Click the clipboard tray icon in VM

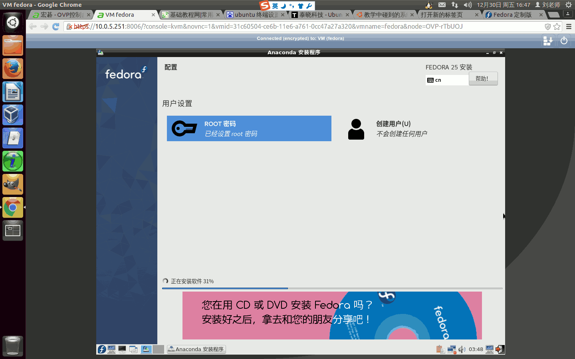click(x=440, y=349)
